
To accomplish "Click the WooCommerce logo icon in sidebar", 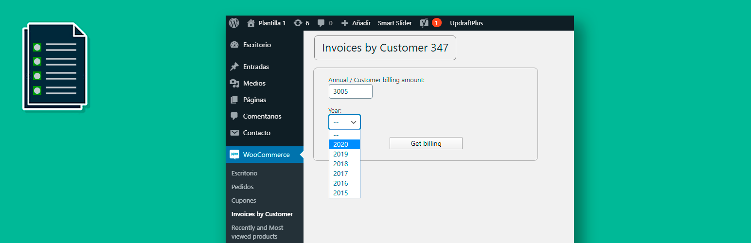I will [x=234, y=155].
